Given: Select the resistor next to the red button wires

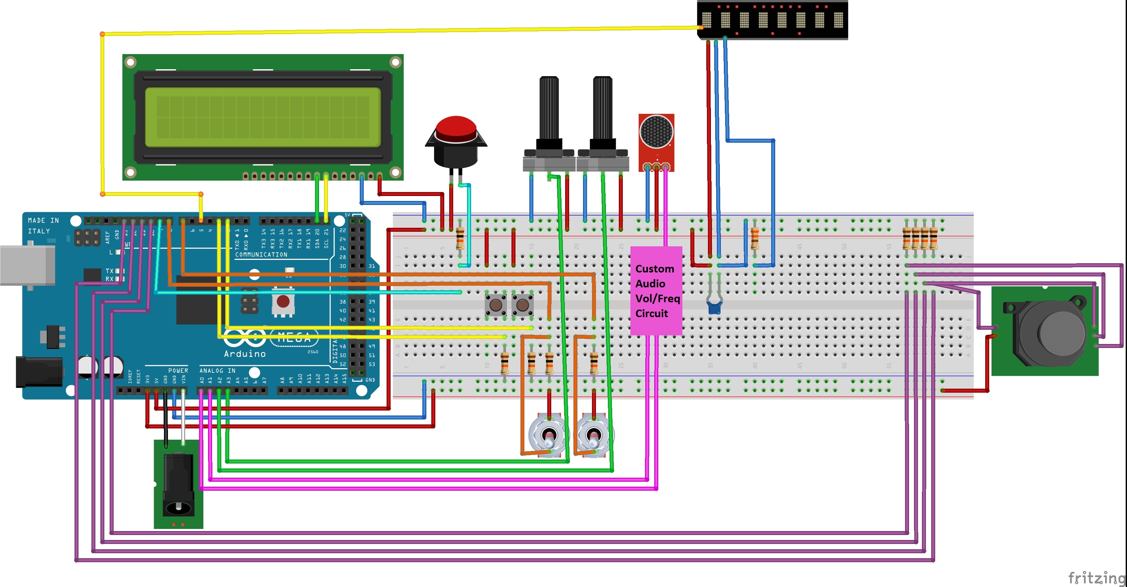Looking at the screenshot, I should click(460, 239).
